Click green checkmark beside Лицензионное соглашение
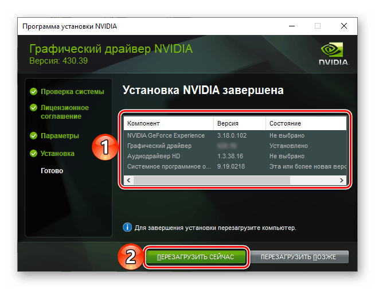This screenshot has width=375, height=289. [x=33, y=108]
